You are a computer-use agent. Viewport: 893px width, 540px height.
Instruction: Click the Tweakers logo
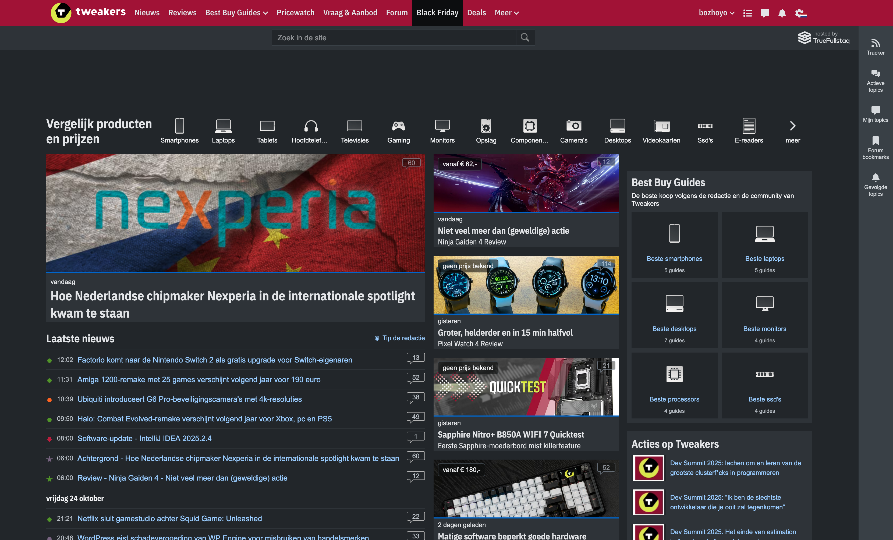[88, 13]
